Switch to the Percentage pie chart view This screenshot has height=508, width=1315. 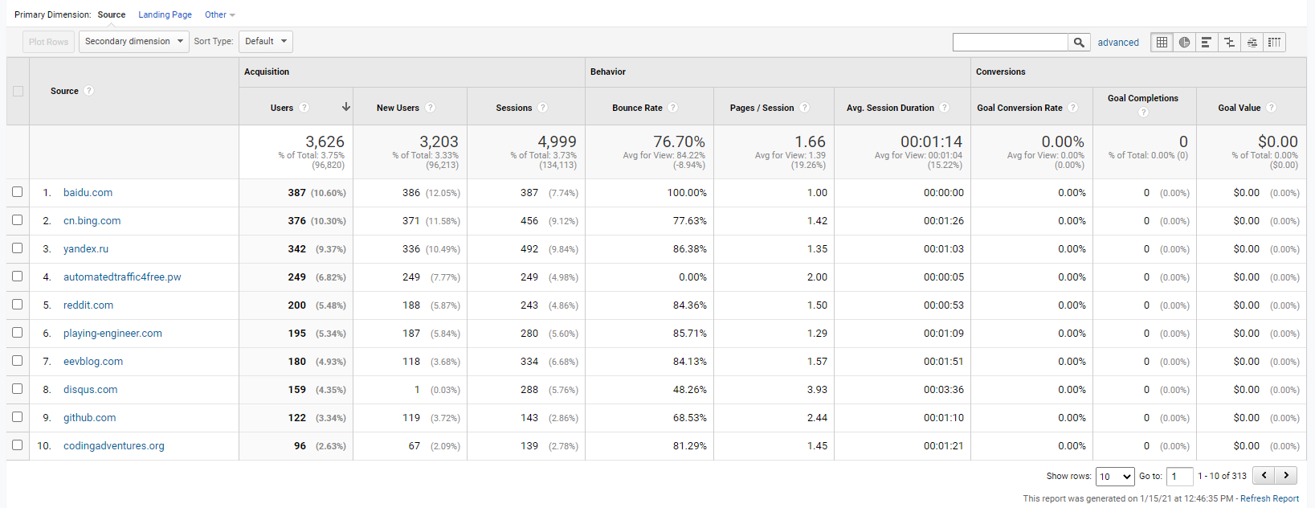point(1184,43)
